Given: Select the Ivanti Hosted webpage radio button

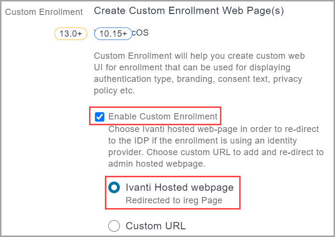Looking at the screenshot, I should click(x=114, y=188).
